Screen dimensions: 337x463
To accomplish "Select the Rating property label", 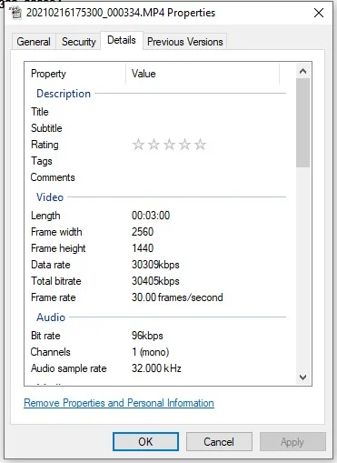I will pos(45,145).
